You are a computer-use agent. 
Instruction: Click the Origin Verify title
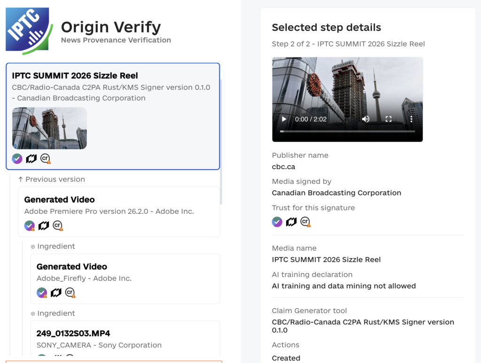click(111, 27)
